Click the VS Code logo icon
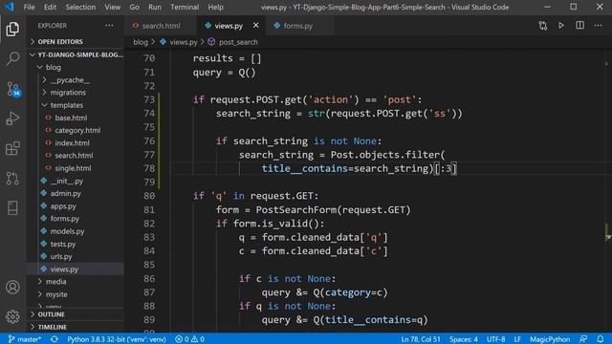The image size is (612, 344). click(10, 7)
